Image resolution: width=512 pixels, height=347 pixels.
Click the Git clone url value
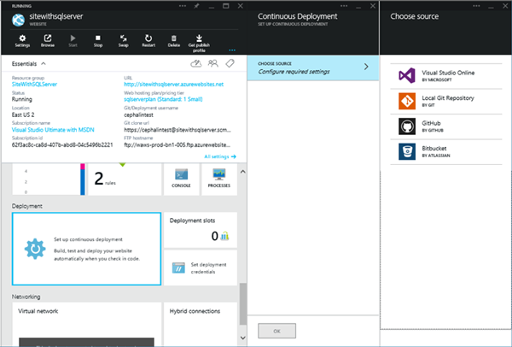tap(177, 130)
